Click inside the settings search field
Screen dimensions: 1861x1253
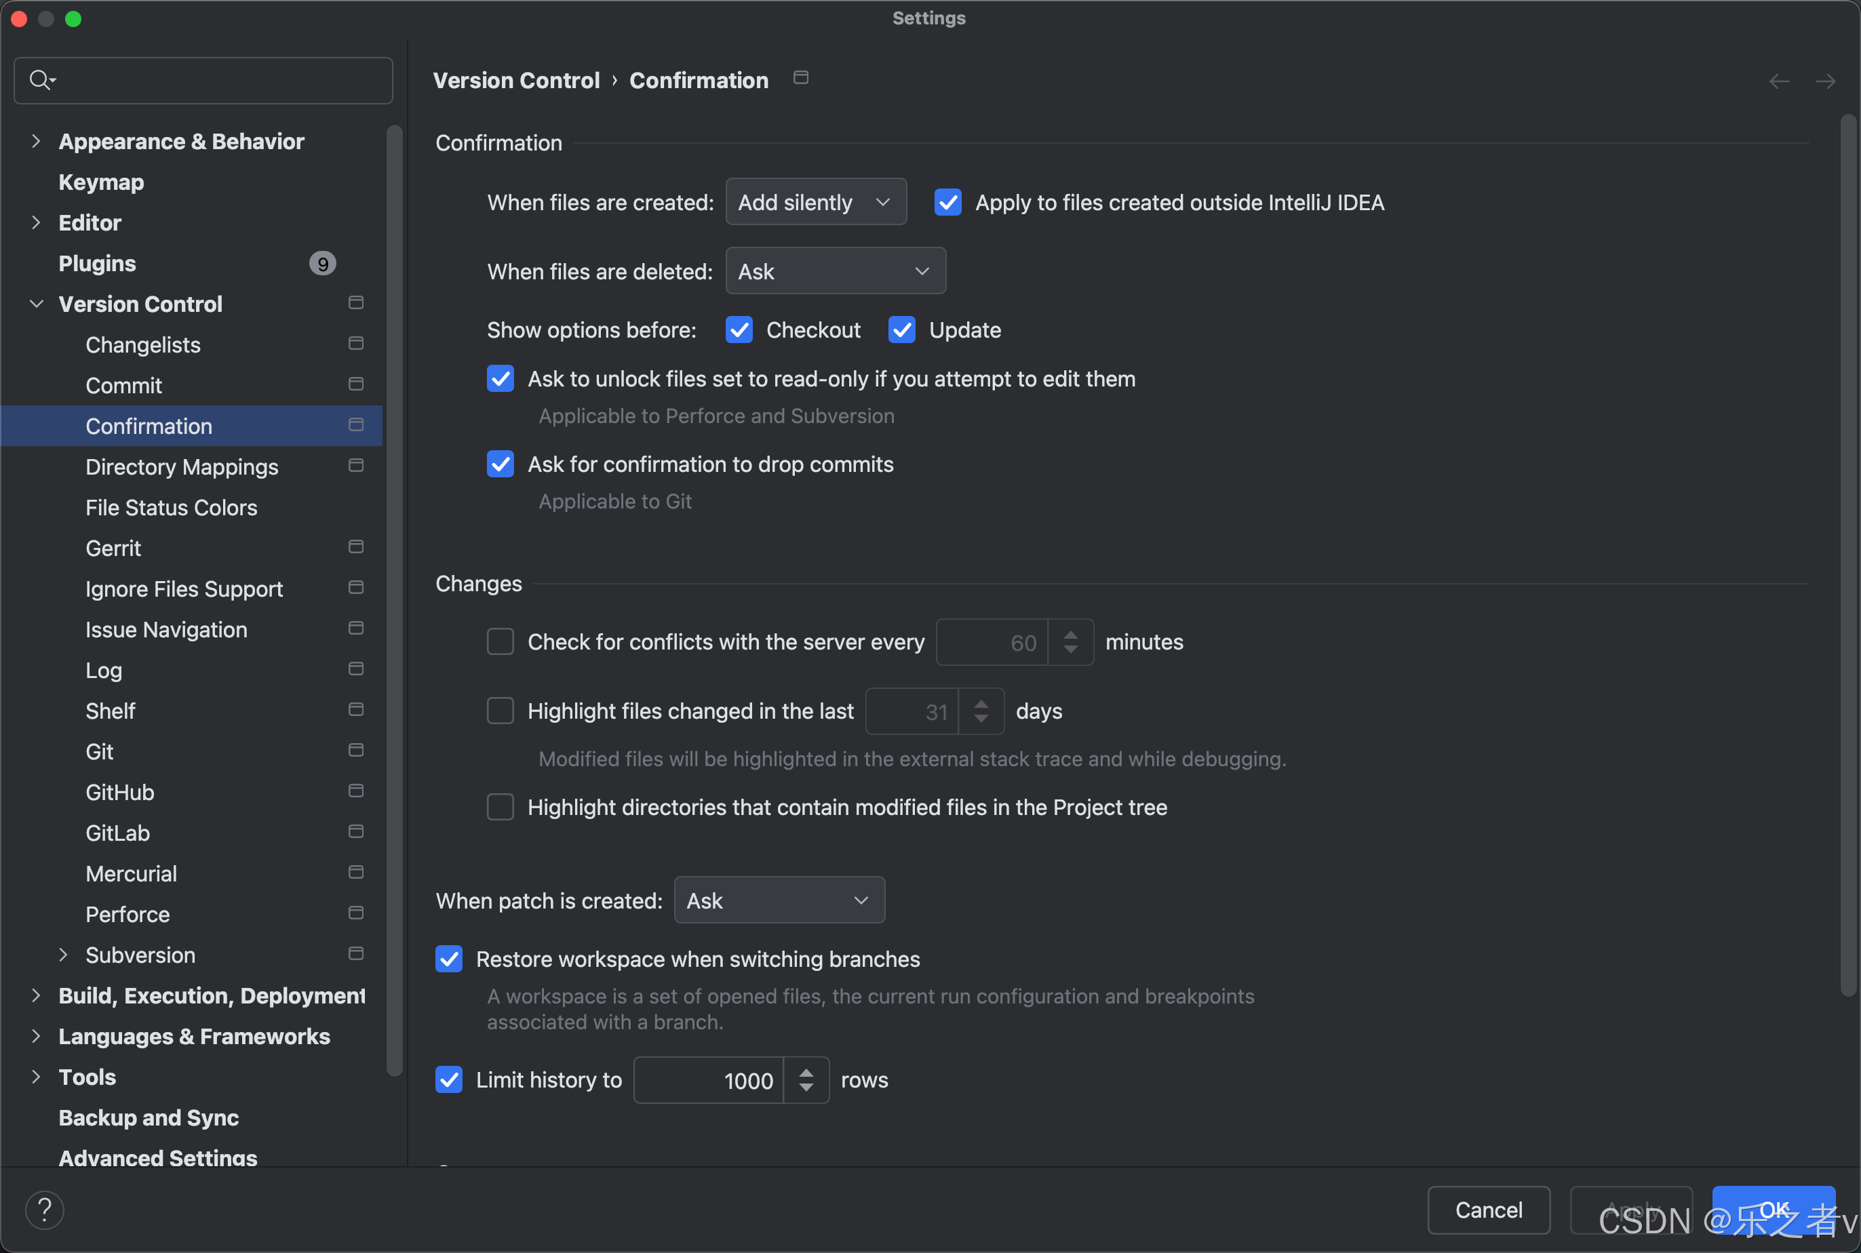click(203, 80)
